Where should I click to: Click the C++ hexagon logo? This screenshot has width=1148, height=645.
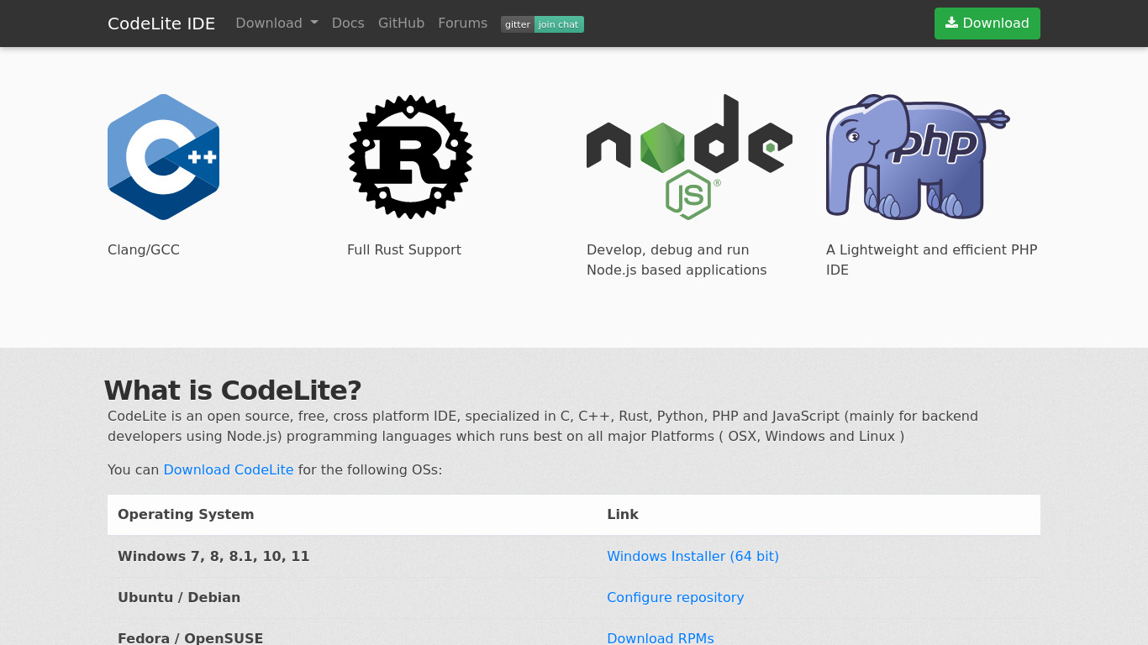163,157
